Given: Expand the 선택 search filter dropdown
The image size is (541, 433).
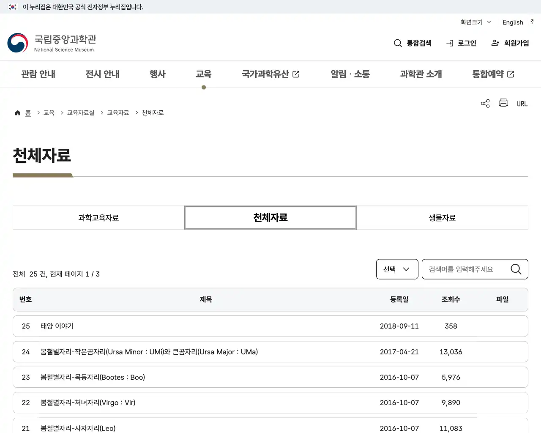Looking at the screenshot, I should (396, 269).
